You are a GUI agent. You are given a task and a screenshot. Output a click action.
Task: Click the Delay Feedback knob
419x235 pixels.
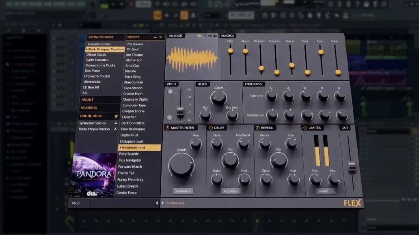[243, 144]
